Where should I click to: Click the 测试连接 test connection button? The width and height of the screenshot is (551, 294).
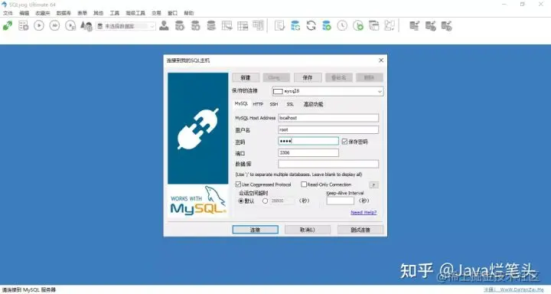pyautogui.click(x=360, y=230)
